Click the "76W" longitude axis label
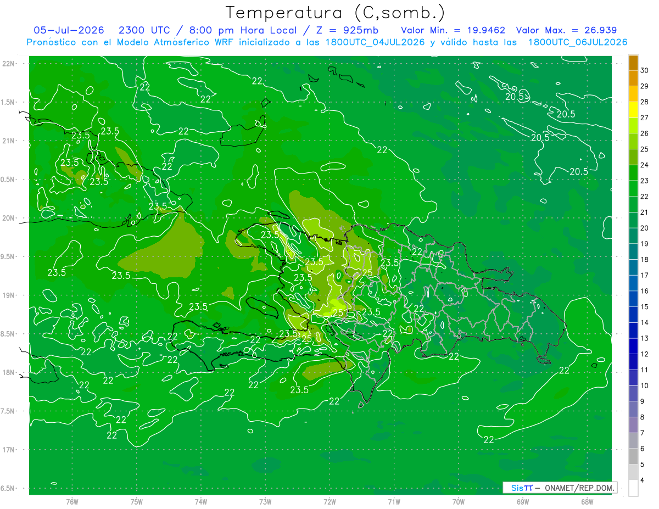This screenshot has width=659, height=509. 72,502
